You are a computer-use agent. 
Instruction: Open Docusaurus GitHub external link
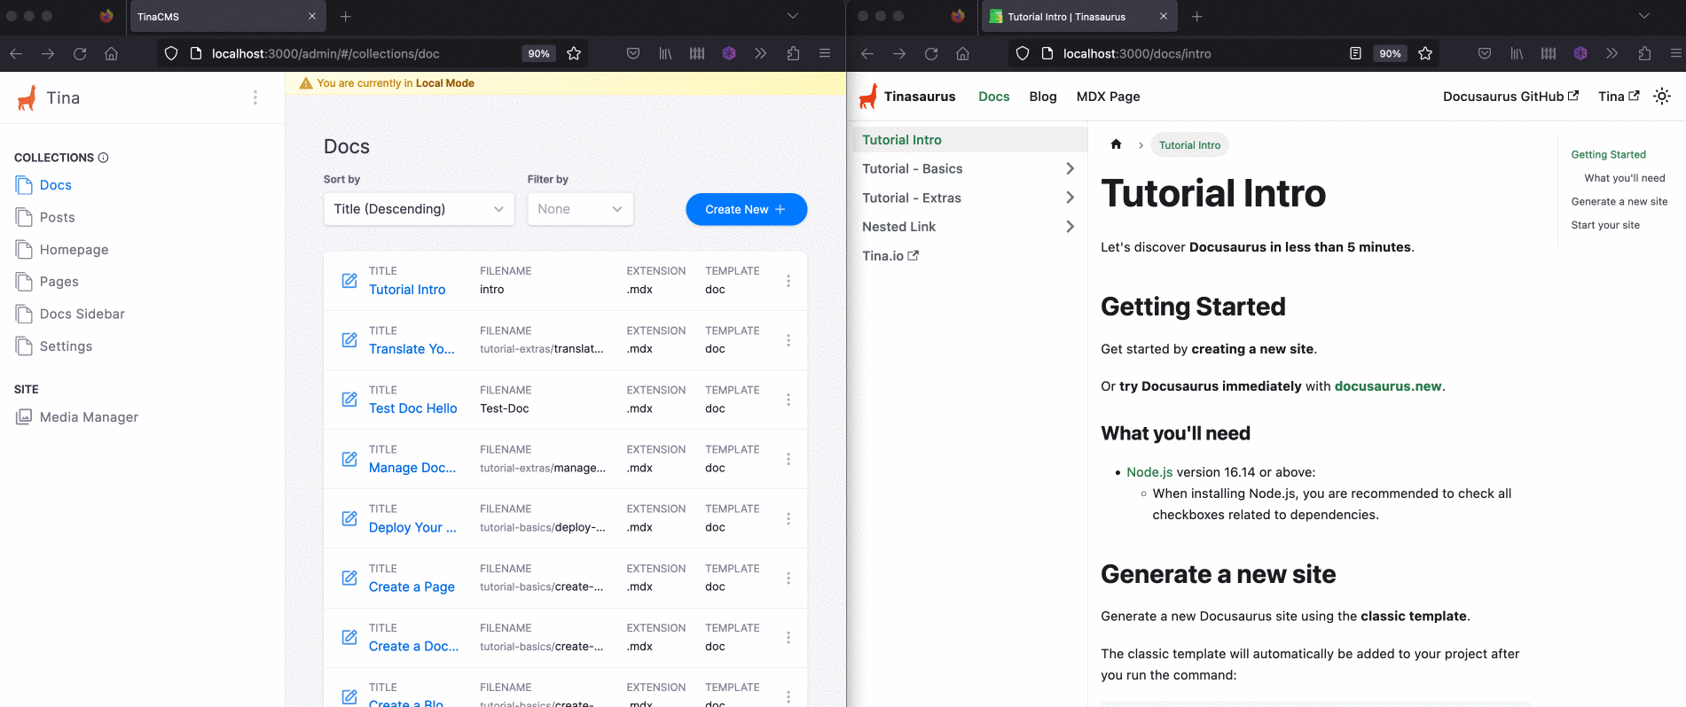1510,97
